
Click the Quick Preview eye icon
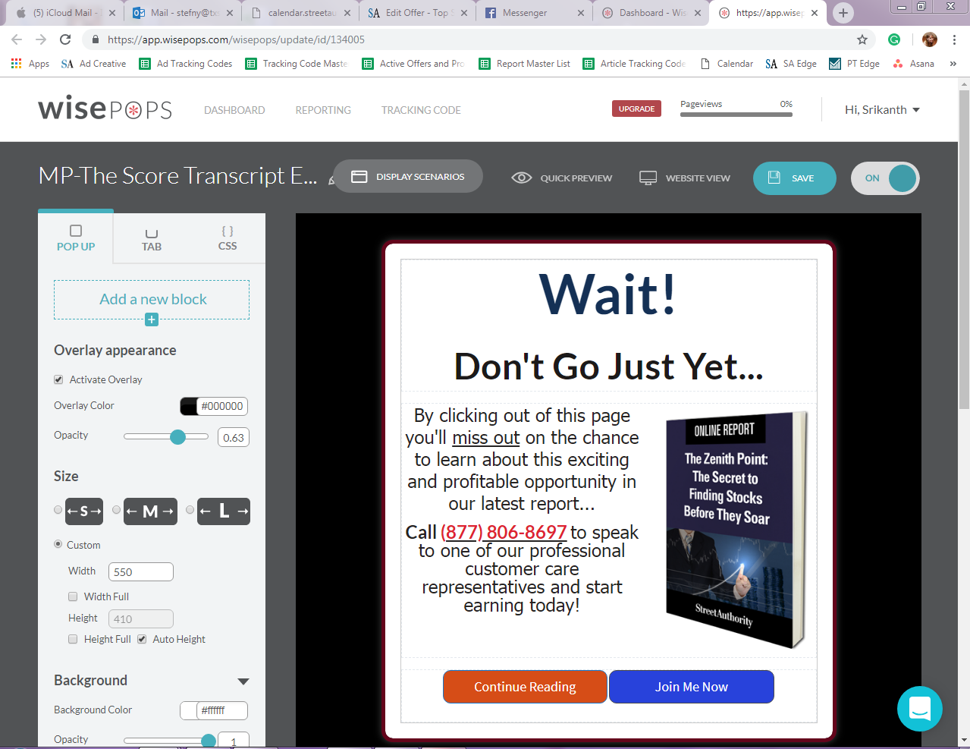point(521,178)
